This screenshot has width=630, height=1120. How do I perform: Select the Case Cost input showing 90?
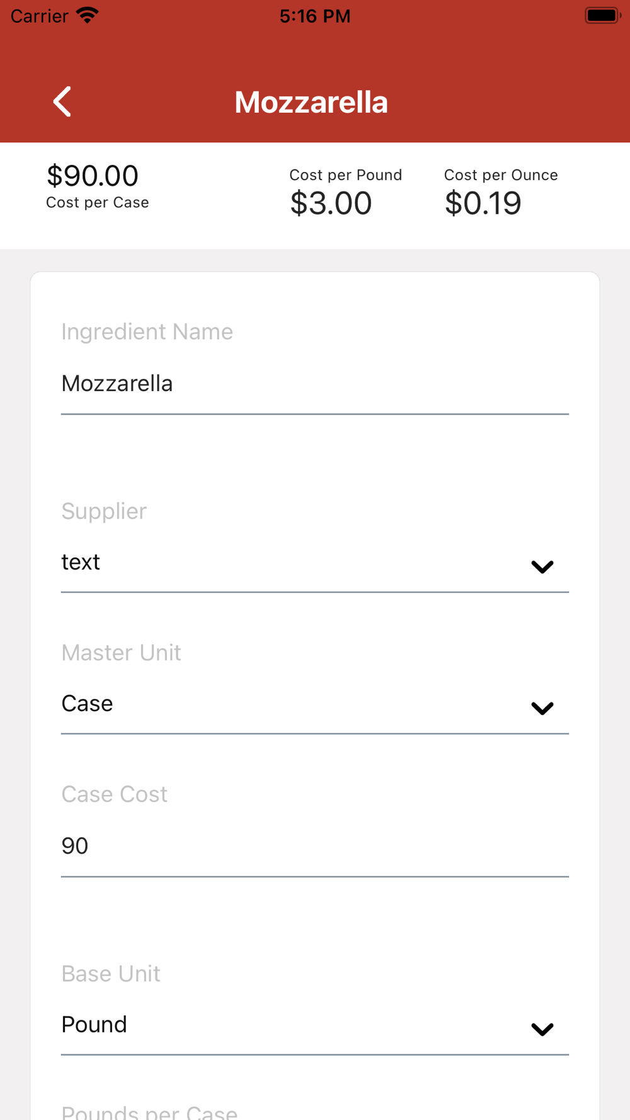coord(315,846)
